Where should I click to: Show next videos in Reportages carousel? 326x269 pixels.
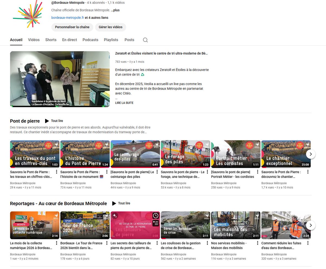point(311,225)
